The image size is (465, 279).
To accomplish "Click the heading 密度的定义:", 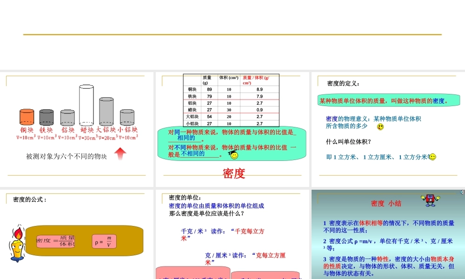I will pyautogui.click(x=344, y=84).
